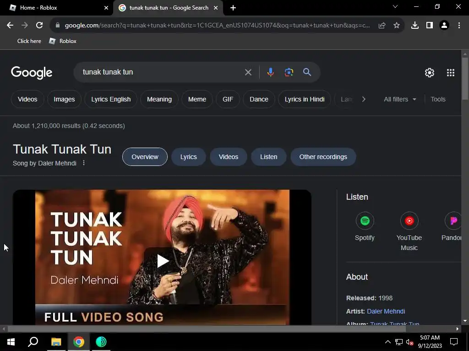
Task: Bookmark this tab with the star icon
Action: click(397, 26)
